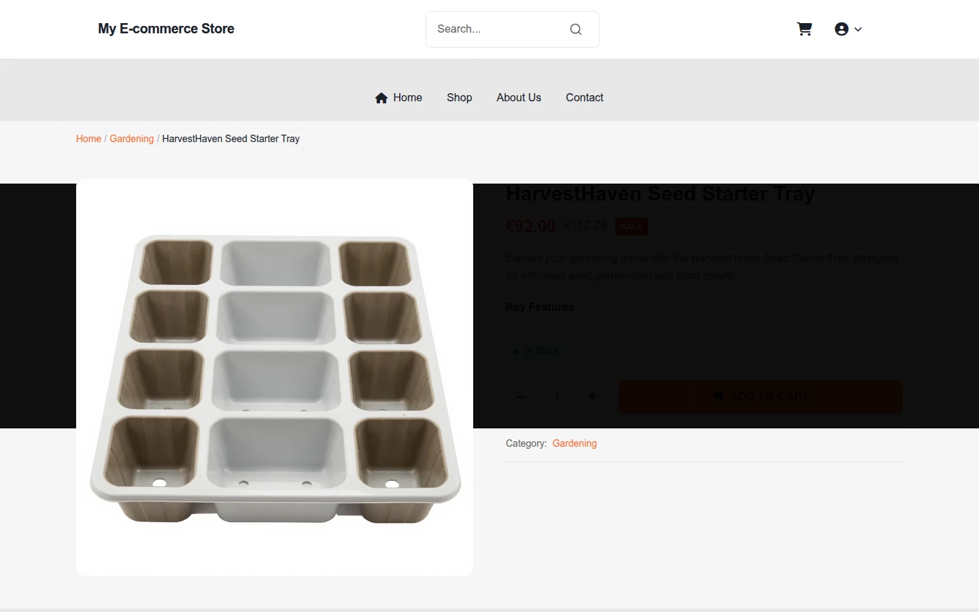Click the crossed-out €117.76 price
The height and width of the screenshot is (612, 979).
tap(586, 226)
